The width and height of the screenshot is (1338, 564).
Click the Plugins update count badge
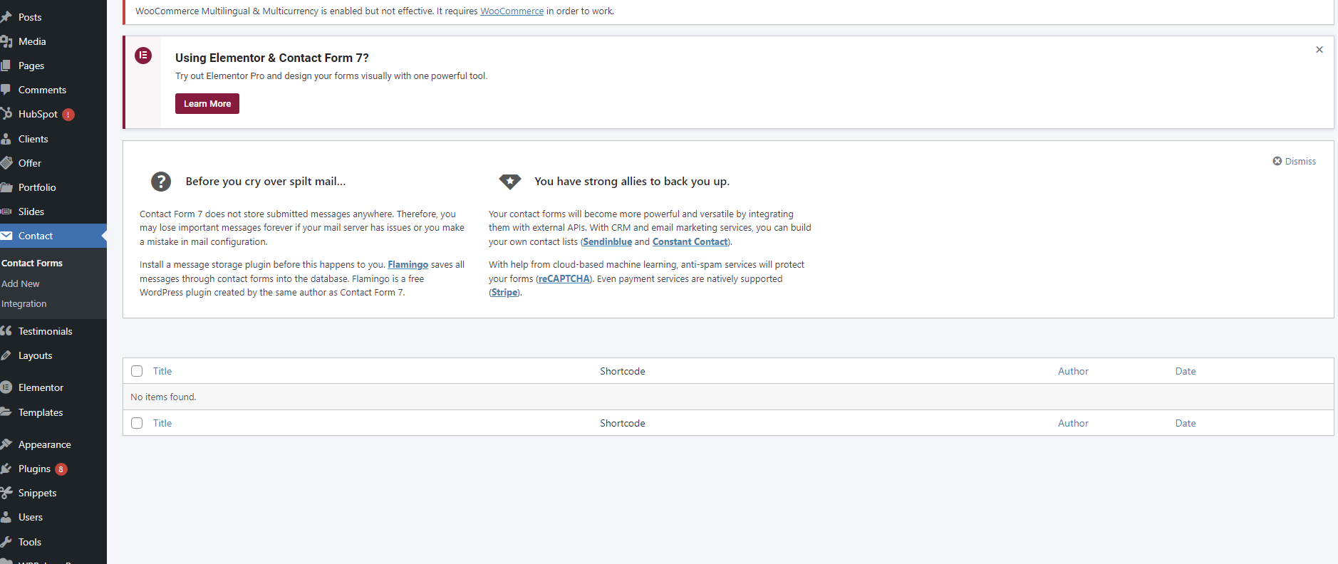click(61, 469)
